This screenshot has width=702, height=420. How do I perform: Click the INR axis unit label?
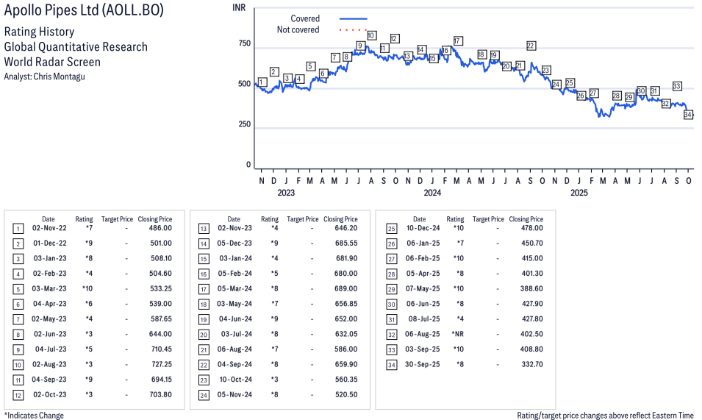(x=239, y=7)
